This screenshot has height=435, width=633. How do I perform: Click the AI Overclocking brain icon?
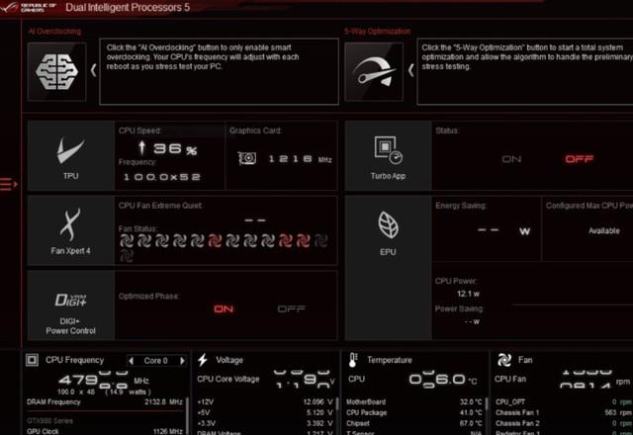(x=57, y=72)
